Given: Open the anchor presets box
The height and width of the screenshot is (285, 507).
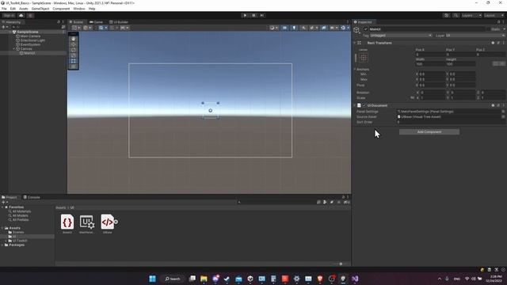Looking at the screenshot, I should tap(363, 58).
